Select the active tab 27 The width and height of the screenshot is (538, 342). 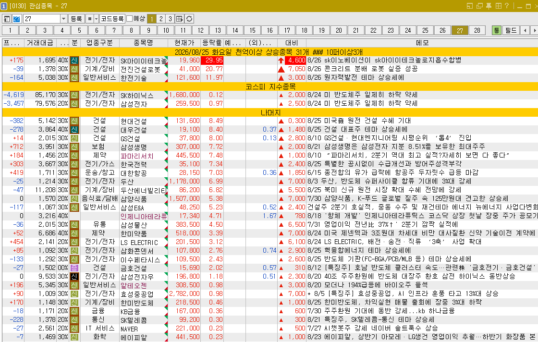click(460, 30)
